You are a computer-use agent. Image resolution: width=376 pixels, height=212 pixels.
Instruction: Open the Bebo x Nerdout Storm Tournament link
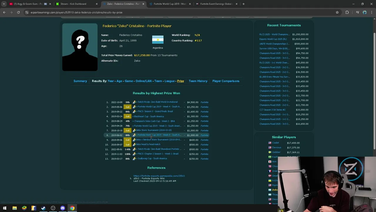159,140
